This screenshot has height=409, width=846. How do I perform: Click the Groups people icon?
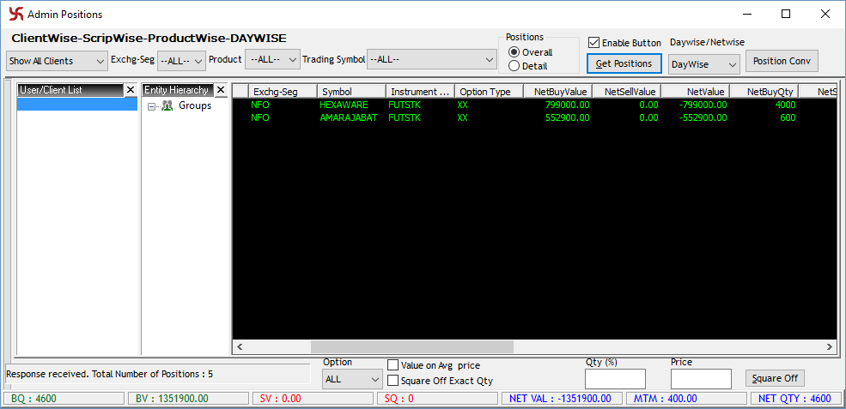pyautogui.click(x=167, y=105)
